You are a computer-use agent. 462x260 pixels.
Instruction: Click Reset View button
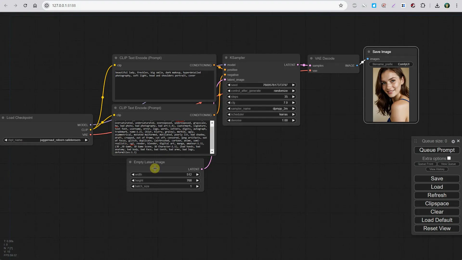coord(437,229)
